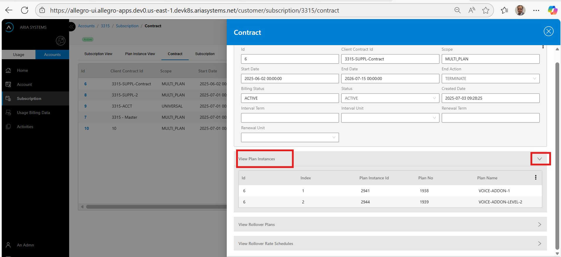This screenshot has height=257, width=561.
Task: Open Usage Billing Data in sidebar
Action: (x=33, y=113)
